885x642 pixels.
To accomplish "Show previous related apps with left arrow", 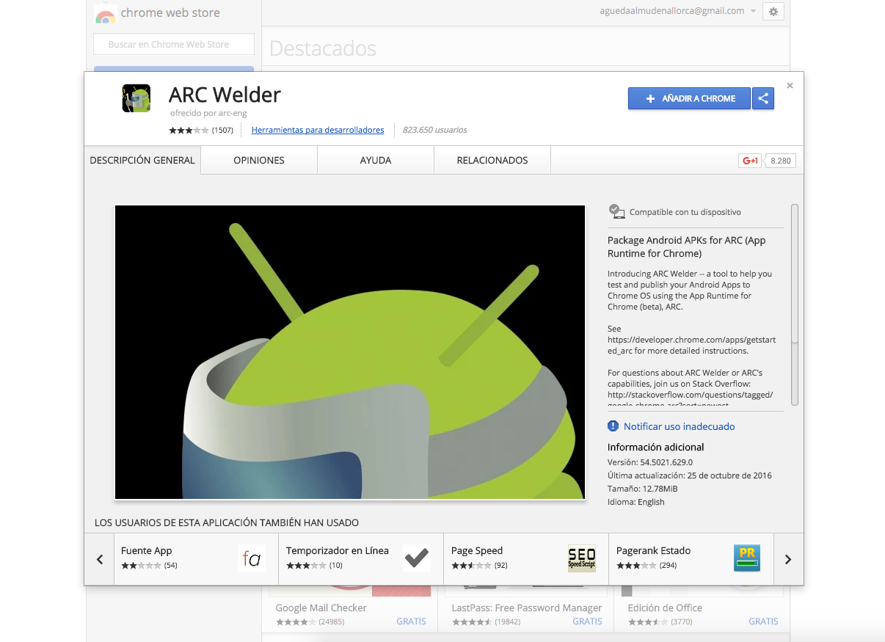I will 100,559.
